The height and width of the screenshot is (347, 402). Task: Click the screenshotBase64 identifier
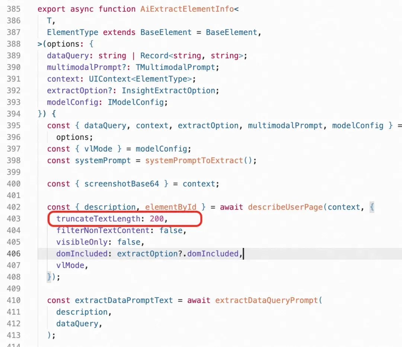pyautogui.click(x=121, y=184)
